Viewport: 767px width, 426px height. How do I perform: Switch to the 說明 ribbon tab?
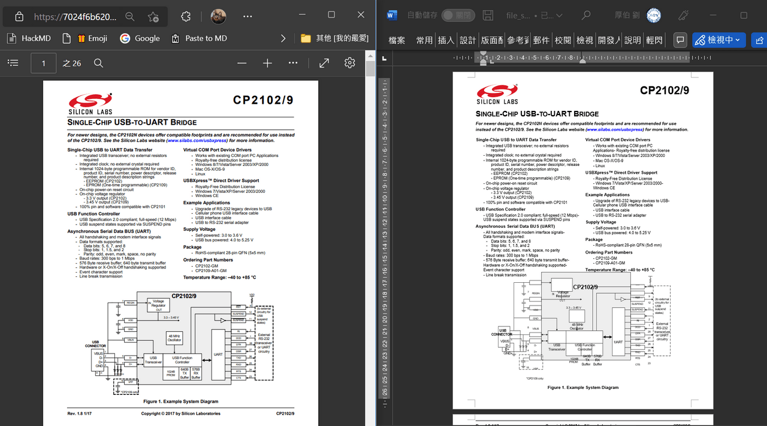pyautogui.click(x=632, y=40)
